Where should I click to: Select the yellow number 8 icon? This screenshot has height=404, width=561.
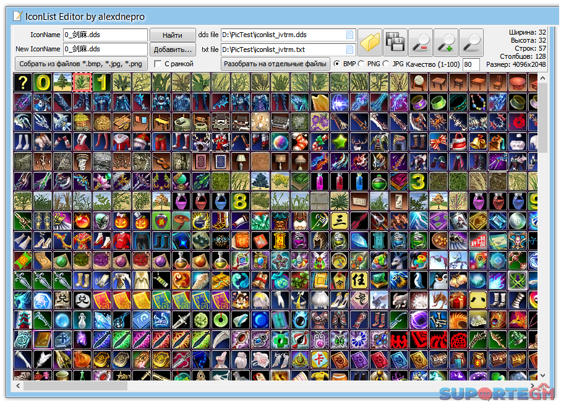point(240,200)
